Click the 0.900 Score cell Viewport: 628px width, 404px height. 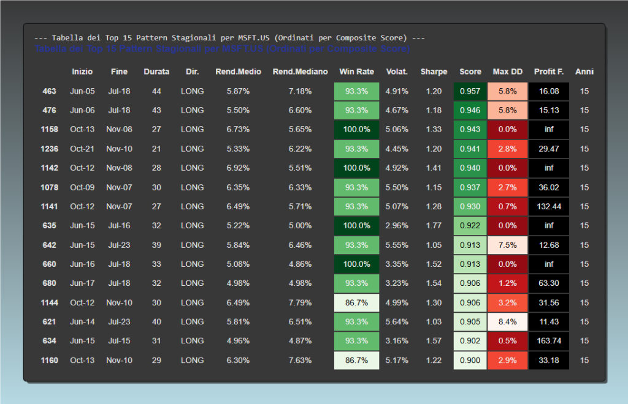470,360
